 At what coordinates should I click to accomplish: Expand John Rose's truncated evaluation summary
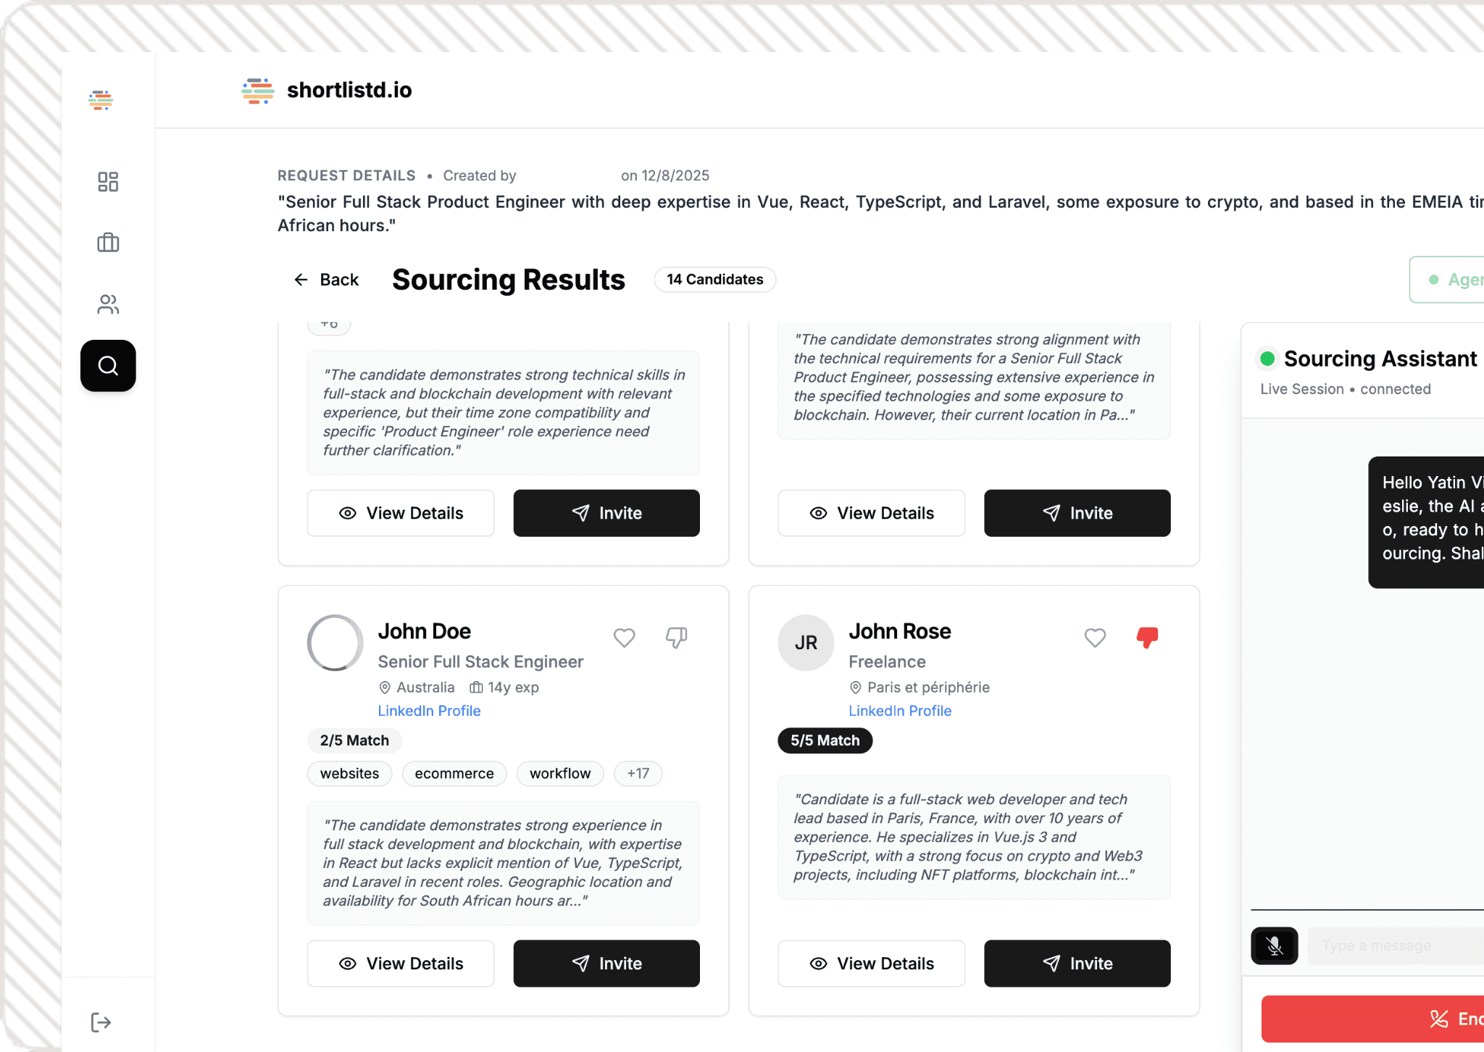coord(974,838)
